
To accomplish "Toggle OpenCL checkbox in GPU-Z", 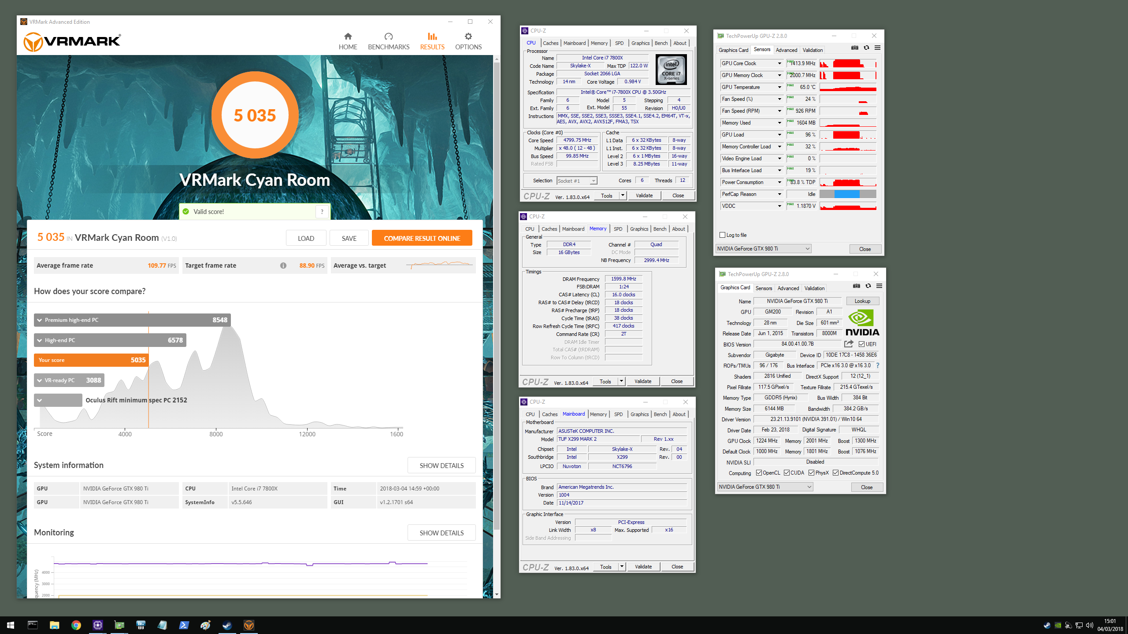I will tap(759, 473).
